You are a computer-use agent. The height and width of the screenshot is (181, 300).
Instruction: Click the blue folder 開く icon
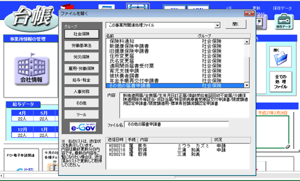pos(280,57)
